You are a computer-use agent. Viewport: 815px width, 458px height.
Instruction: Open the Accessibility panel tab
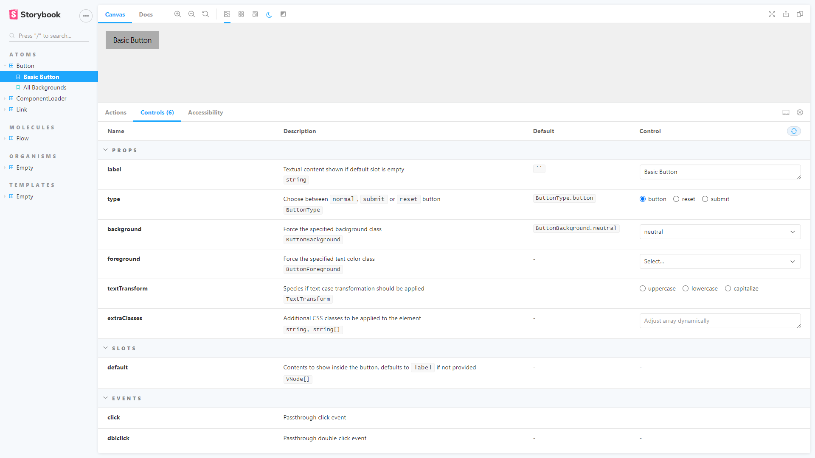point(205,112)
